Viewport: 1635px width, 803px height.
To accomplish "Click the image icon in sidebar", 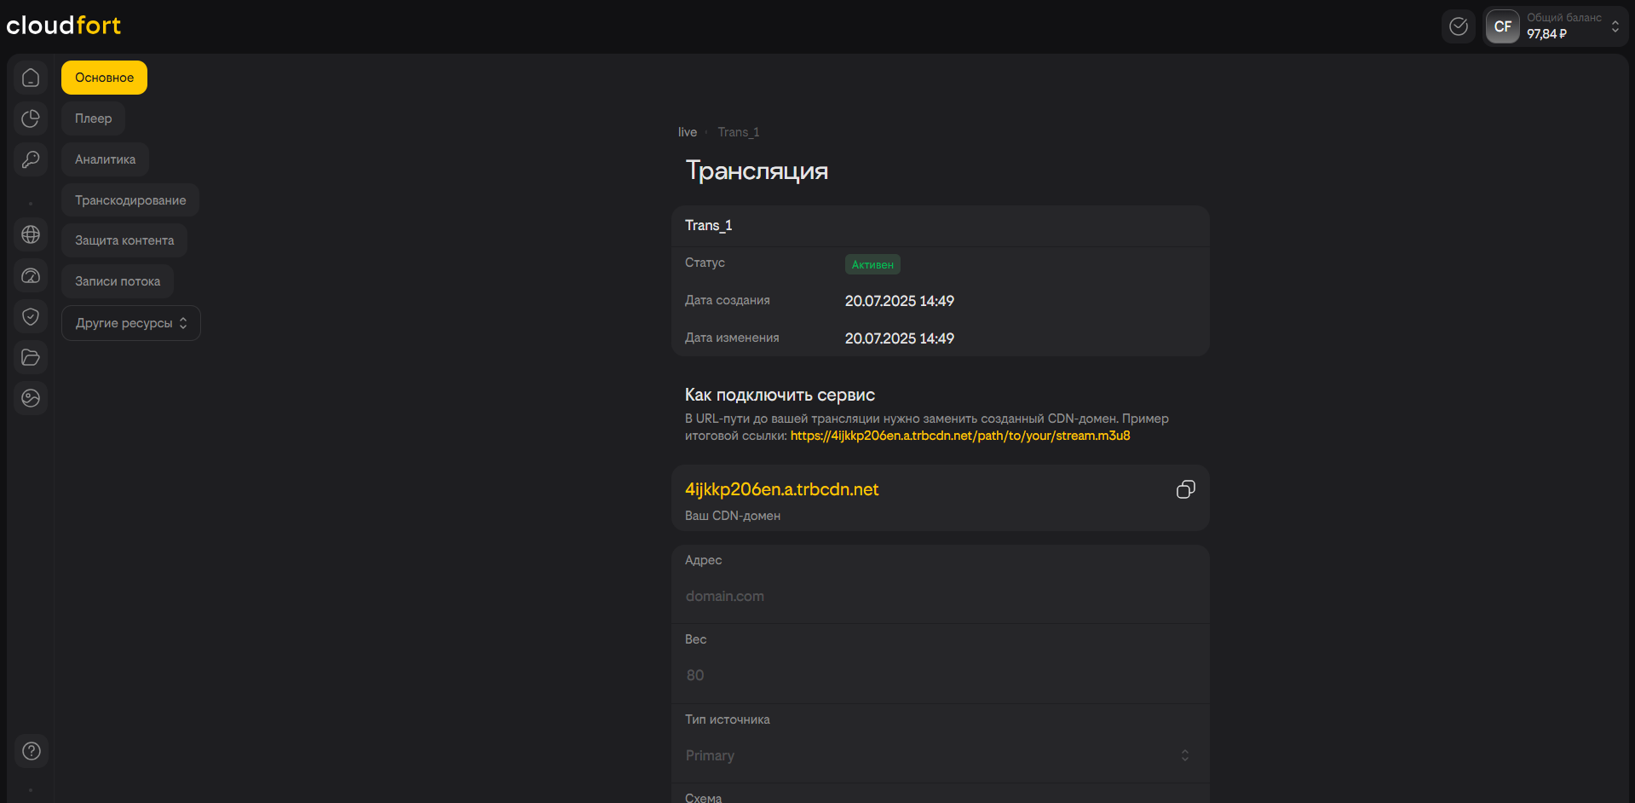I will [31, 398].
